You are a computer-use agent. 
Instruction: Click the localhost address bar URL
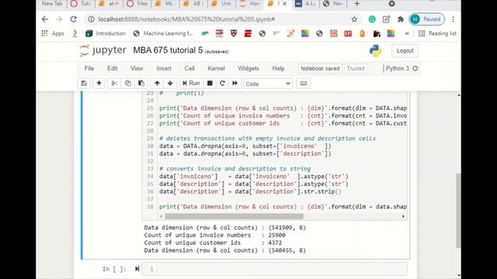[x=186, y=19]
